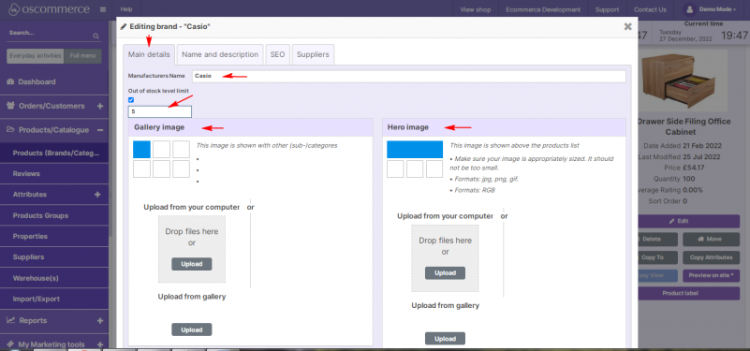Click the Dashboard gauge icon
The height and width of the screenshot is (351, 750).
click(10, 81)
